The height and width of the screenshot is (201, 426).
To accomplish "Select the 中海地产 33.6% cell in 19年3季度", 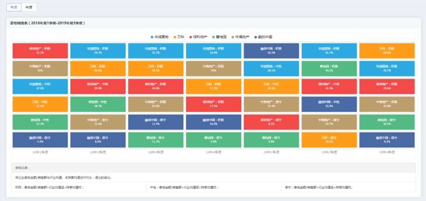I will pos(387,104).
